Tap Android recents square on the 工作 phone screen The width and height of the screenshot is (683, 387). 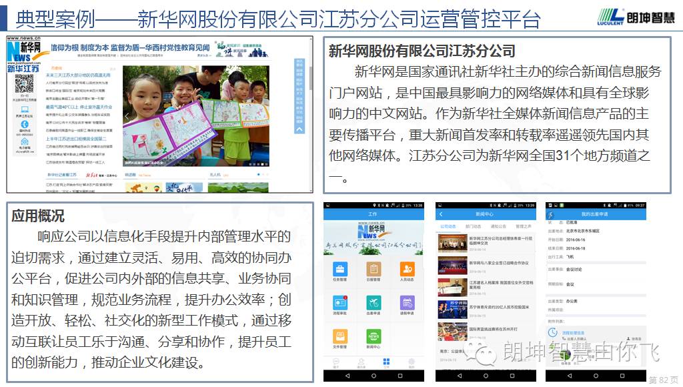[x=400, y=376]
